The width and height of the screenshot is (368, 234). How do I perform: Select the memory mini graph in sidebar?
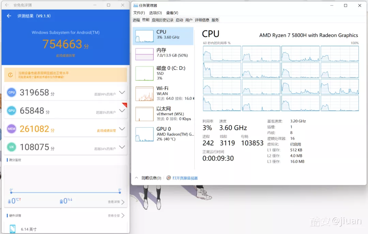(x=144, y=54)
